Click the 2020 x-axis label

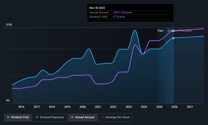83,107
